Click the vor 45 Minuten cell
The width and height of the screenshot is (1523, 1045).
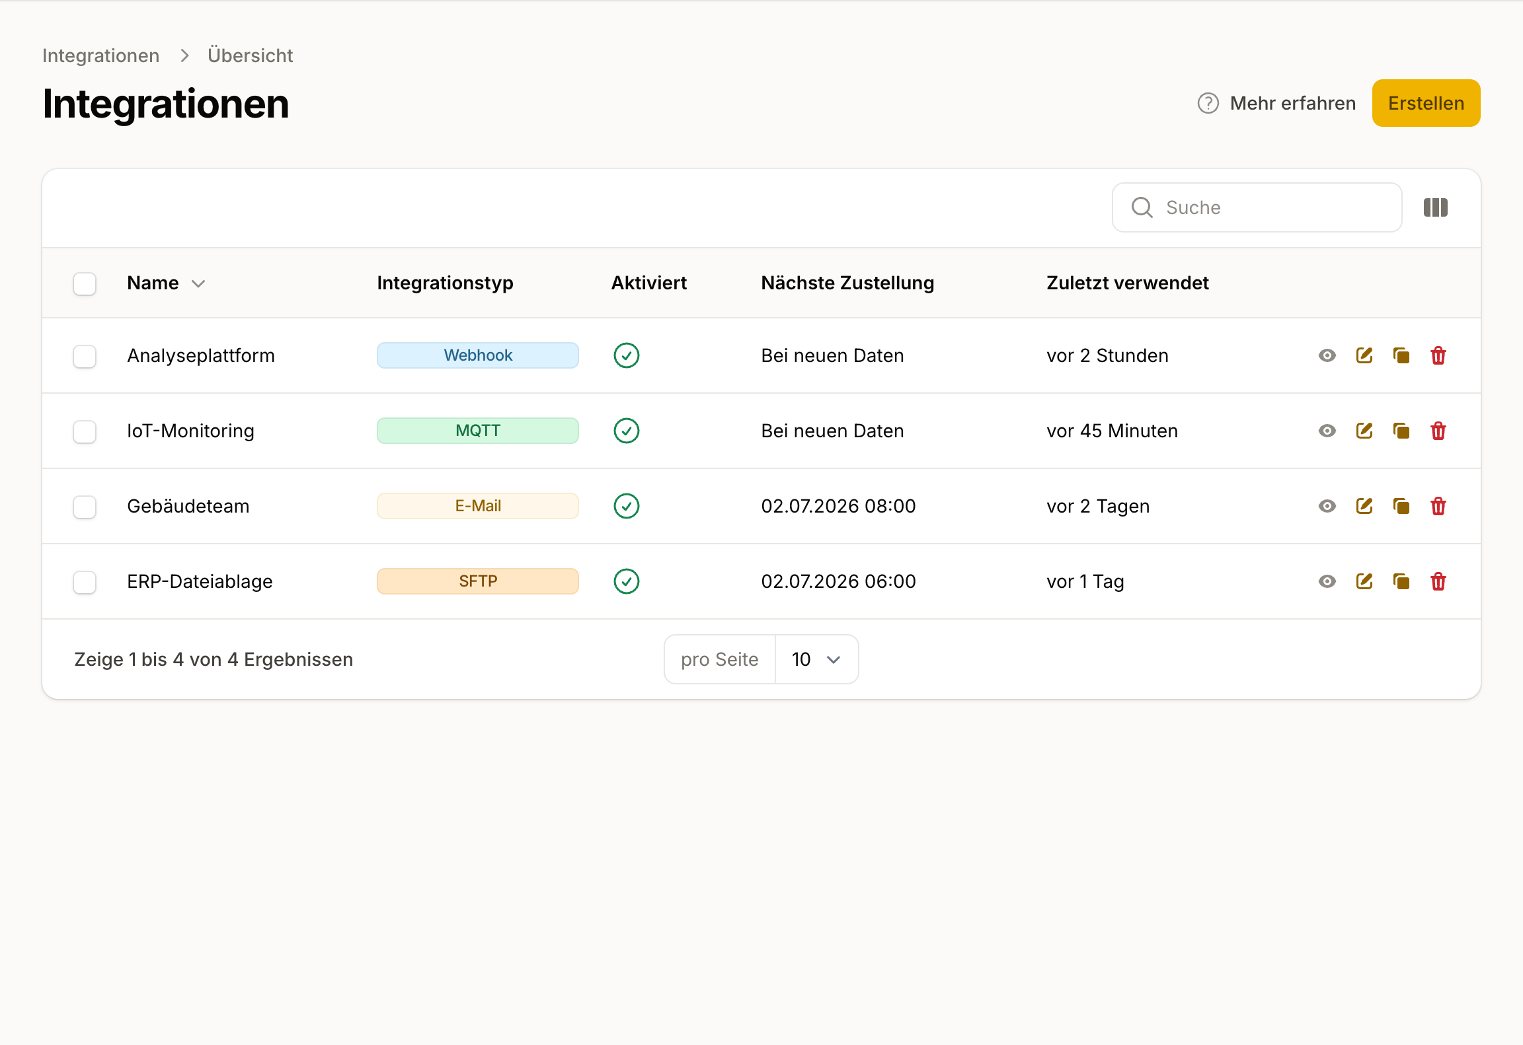pyautogui.click(x=1112, y=431)
